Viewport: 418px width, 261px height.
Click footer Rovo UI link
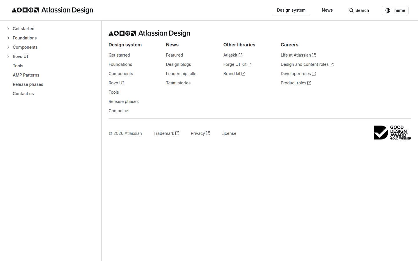116,83
